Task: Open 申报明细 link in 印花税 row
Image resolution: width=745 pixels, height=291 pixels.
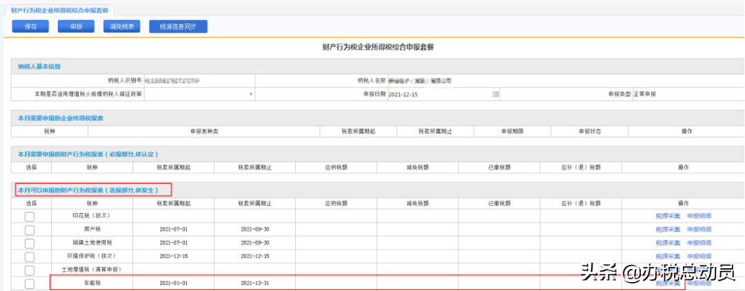Action: coord(699,216)
